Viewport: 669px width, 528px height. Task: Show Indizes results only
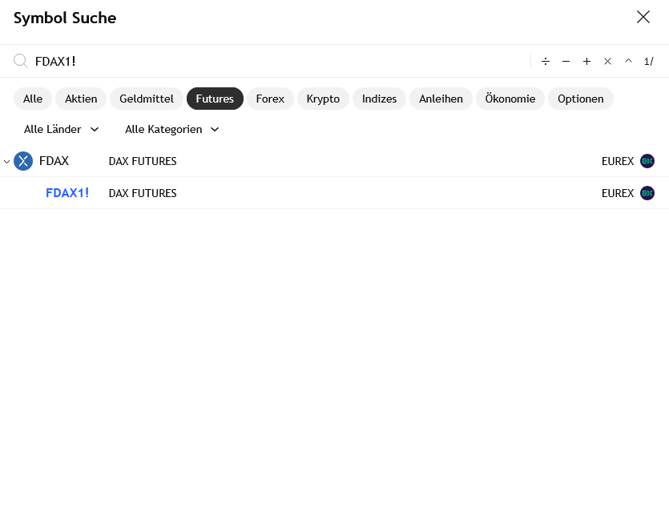pyautogui.click(x=379, y=99)
